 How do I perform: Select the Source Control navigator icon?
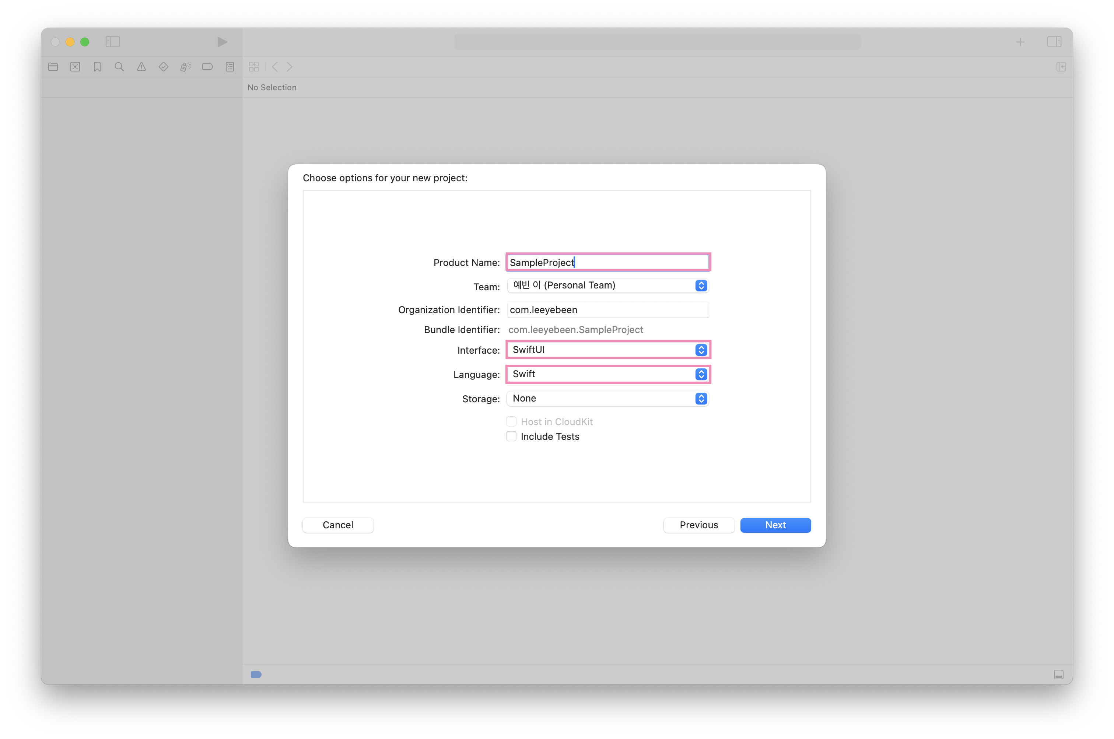(76, 67)
